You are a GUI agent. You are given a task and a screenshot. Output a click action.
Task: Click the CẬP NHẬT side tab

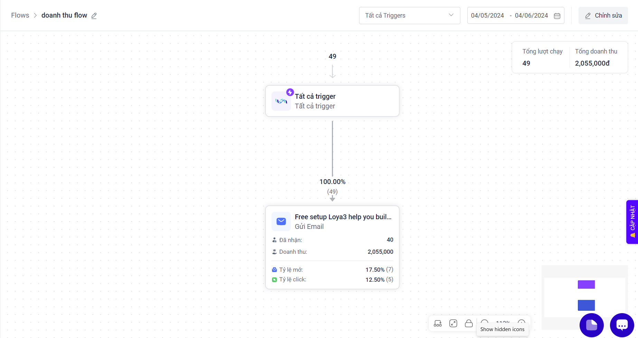pyautogui.click(x=632, y=222)
